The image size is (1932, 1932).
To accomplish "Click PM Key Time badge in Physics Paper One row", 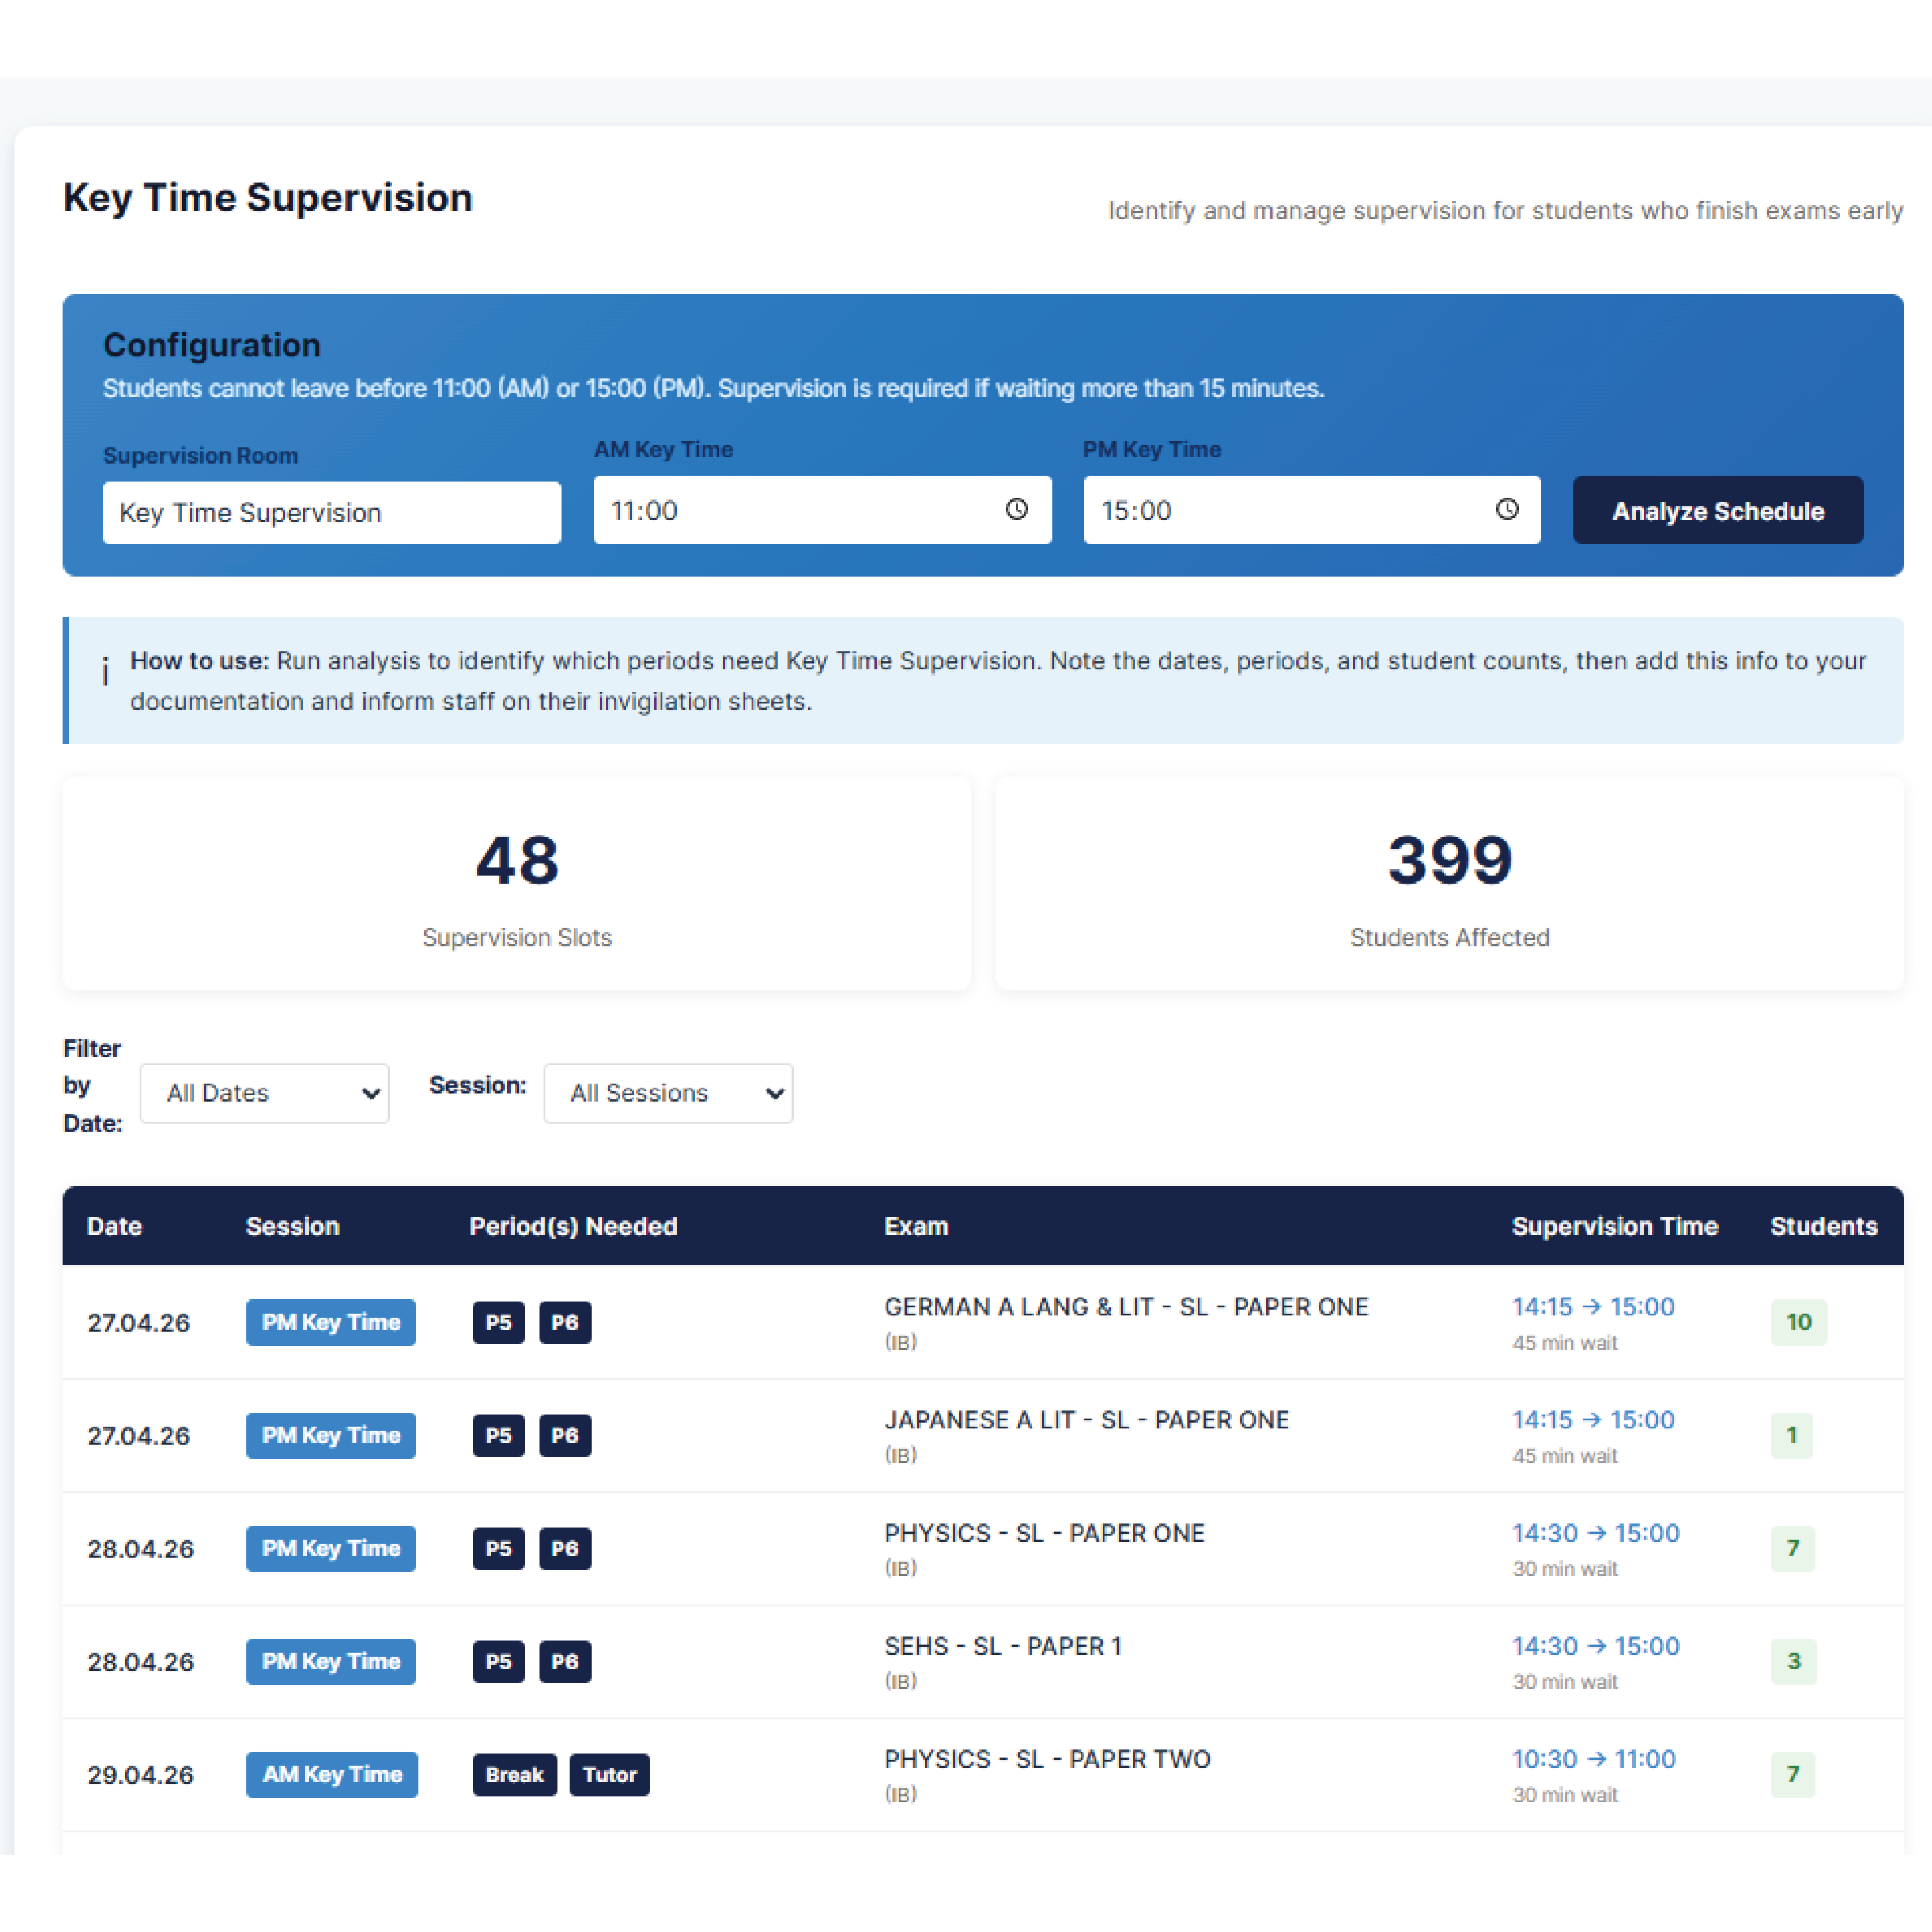I will coord(331,1548).
